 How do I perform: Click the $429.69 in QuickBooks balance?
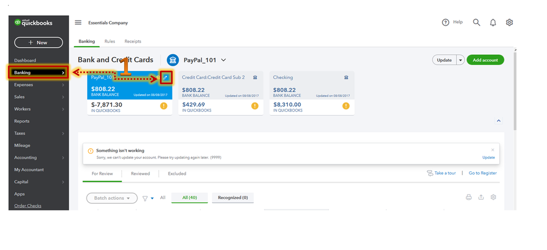pos(194,104)
